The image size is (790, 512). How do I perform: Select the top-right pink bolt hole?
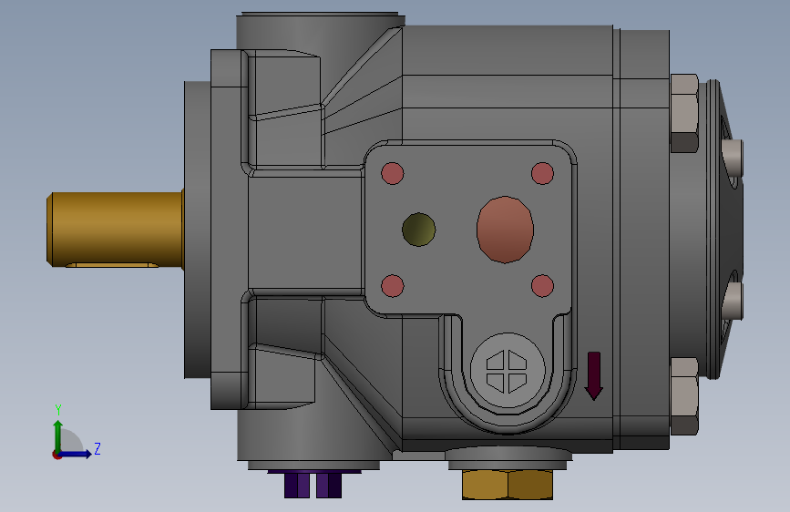point(543,173)
